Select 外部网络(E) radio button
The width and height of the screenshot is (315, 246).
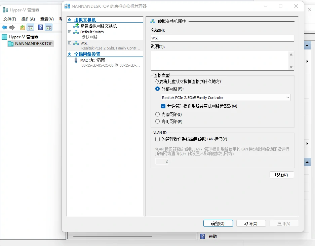pyautogui.click(x=157, y=89)
